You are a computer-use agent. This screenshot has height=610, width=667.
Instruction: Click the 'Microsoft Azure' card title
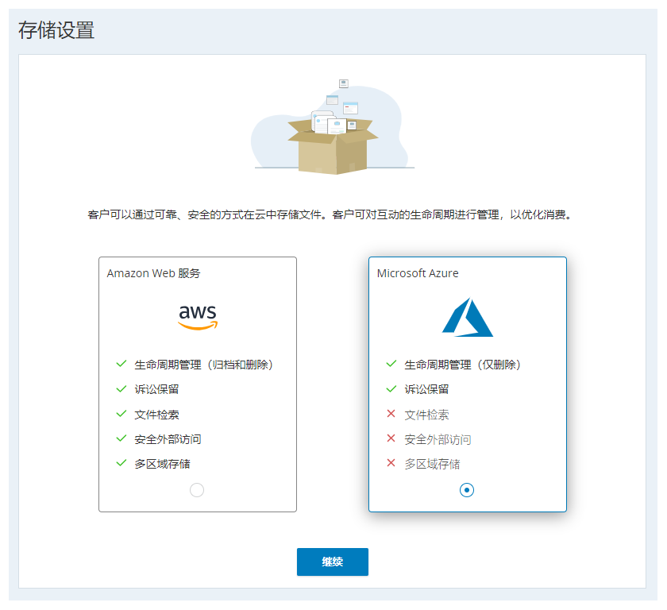click(x=418, y=273)
